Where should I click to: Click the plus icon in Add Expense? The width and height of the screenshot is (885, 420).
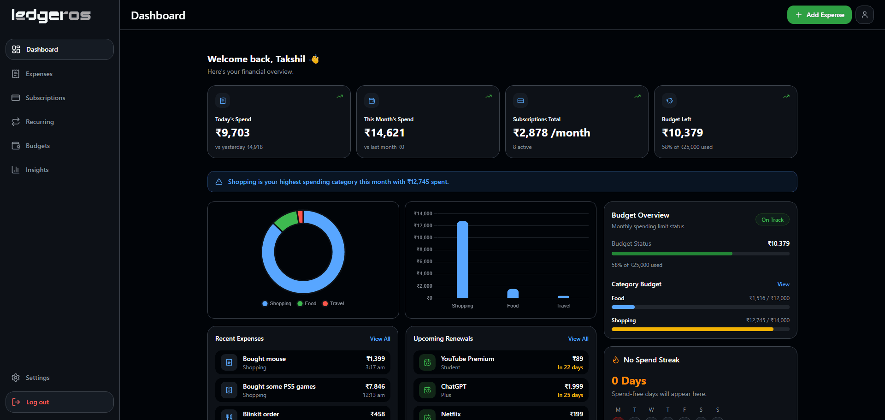tap(799, 15)
